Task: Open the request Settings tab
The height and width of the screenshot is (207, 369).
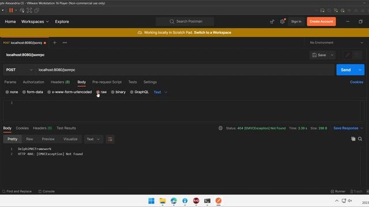Action: [x=150, y=82]
